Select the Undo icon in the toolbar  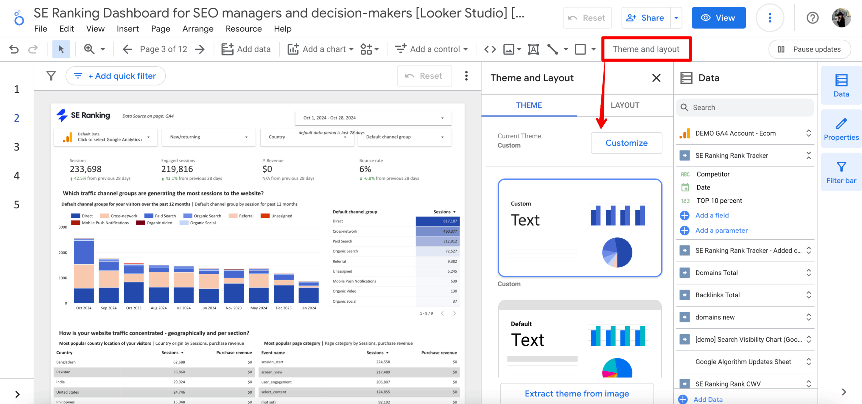click(x=13, y=49)
